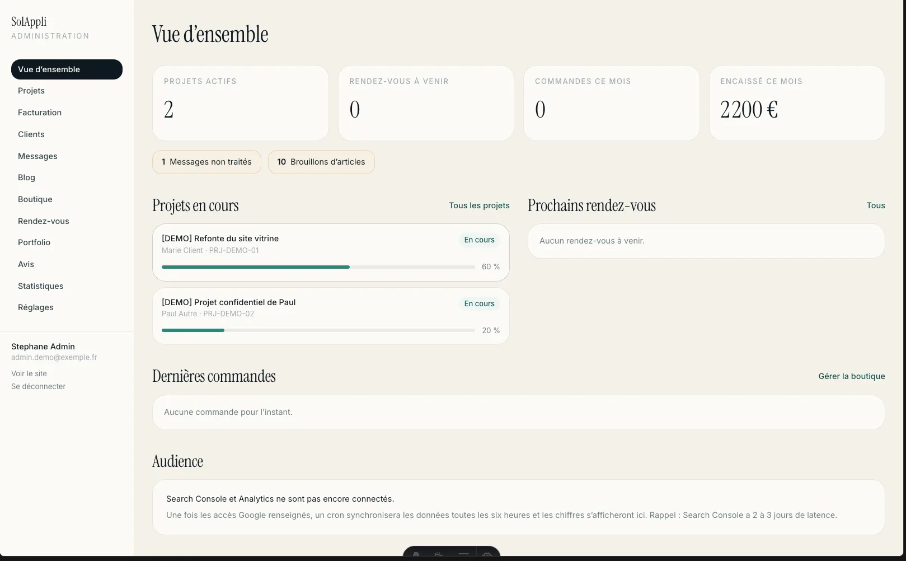Open the Facturation section
Screen dimensions: 906x561
[x=67, y=113]
